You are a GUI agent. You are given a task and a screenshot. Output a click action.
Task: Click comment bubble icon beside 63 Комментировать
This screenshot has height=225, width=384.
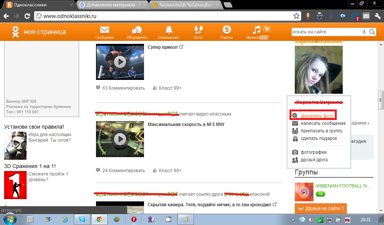(98, 88)
